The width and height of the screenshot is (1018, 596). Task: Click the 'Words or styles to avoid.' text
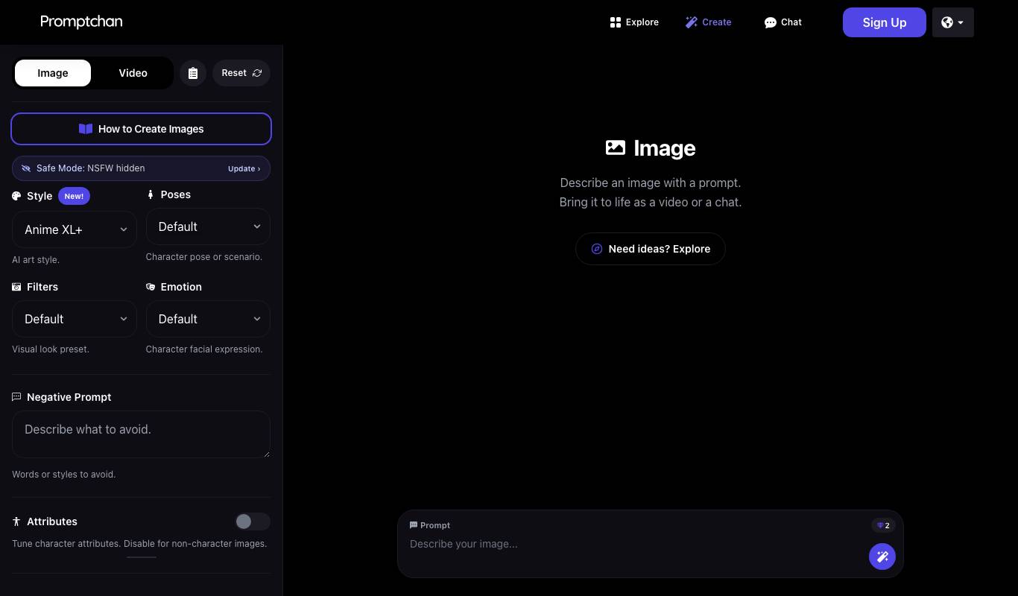[x=64, y=475]
